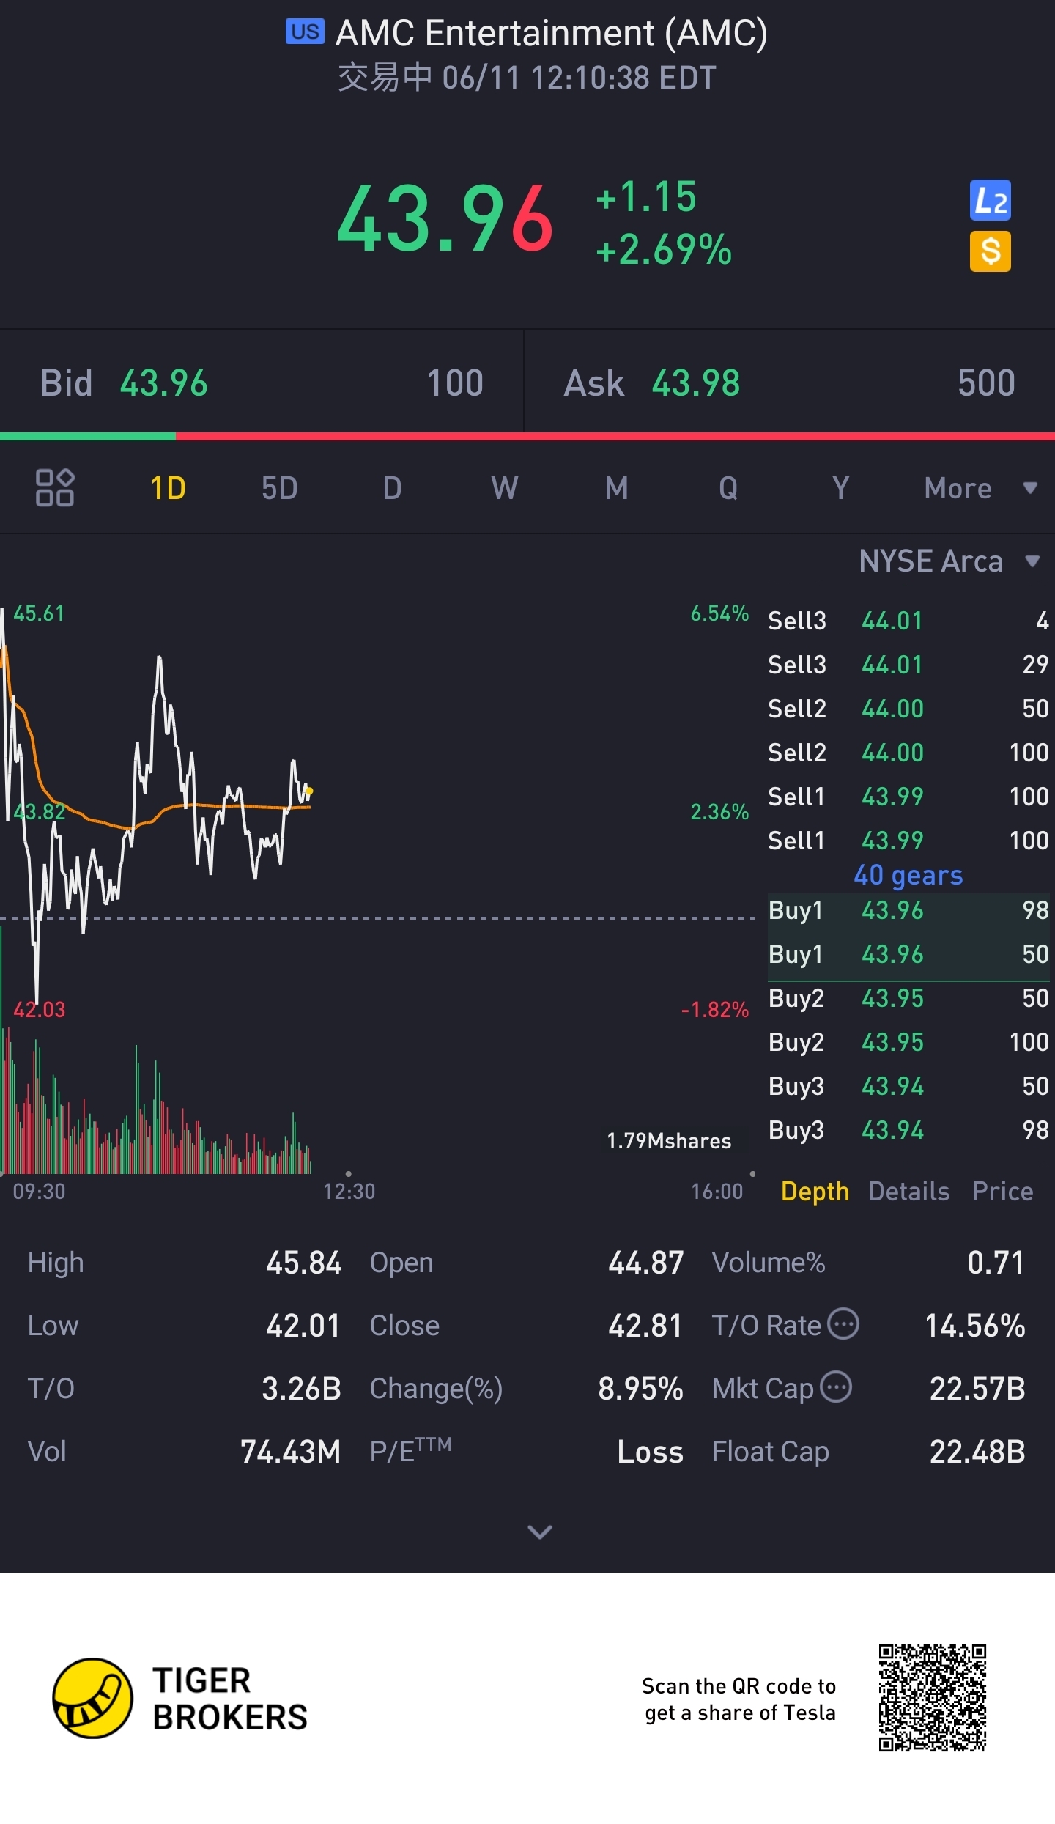Viewport: 1055px width, 1824px height.
Task: Select the Buy2 43.95 row with quantity 100
Action: 908,1042
